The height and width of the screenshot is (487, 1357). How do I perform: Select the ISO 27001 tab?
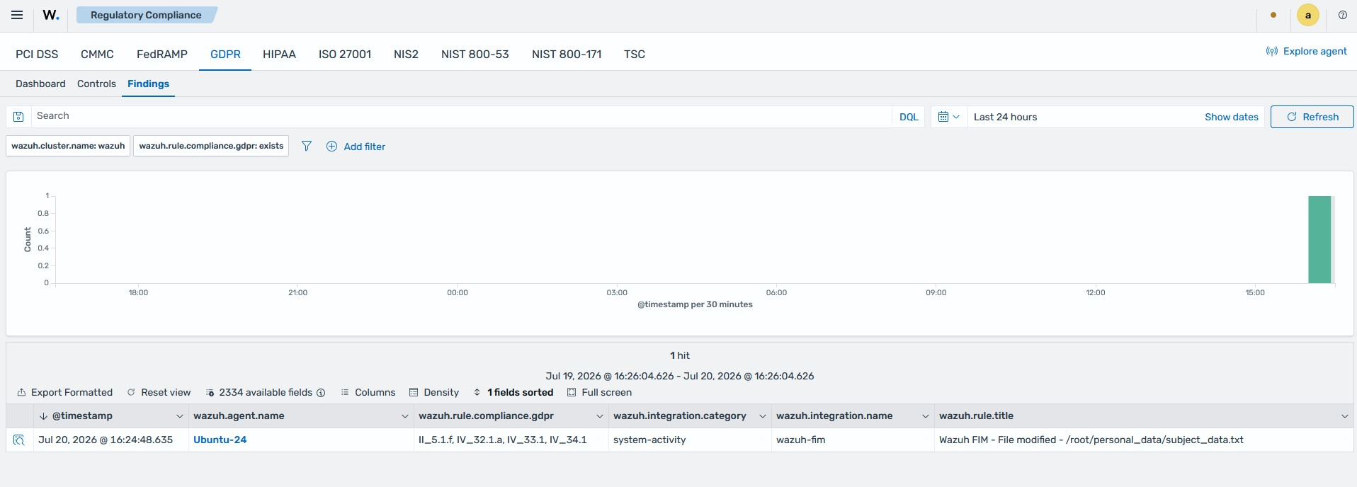pos(345,54)
